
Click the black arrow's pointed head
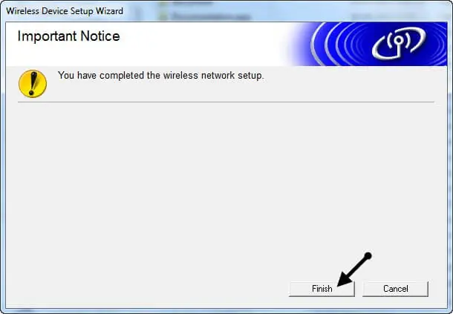(x=345, y=279)
